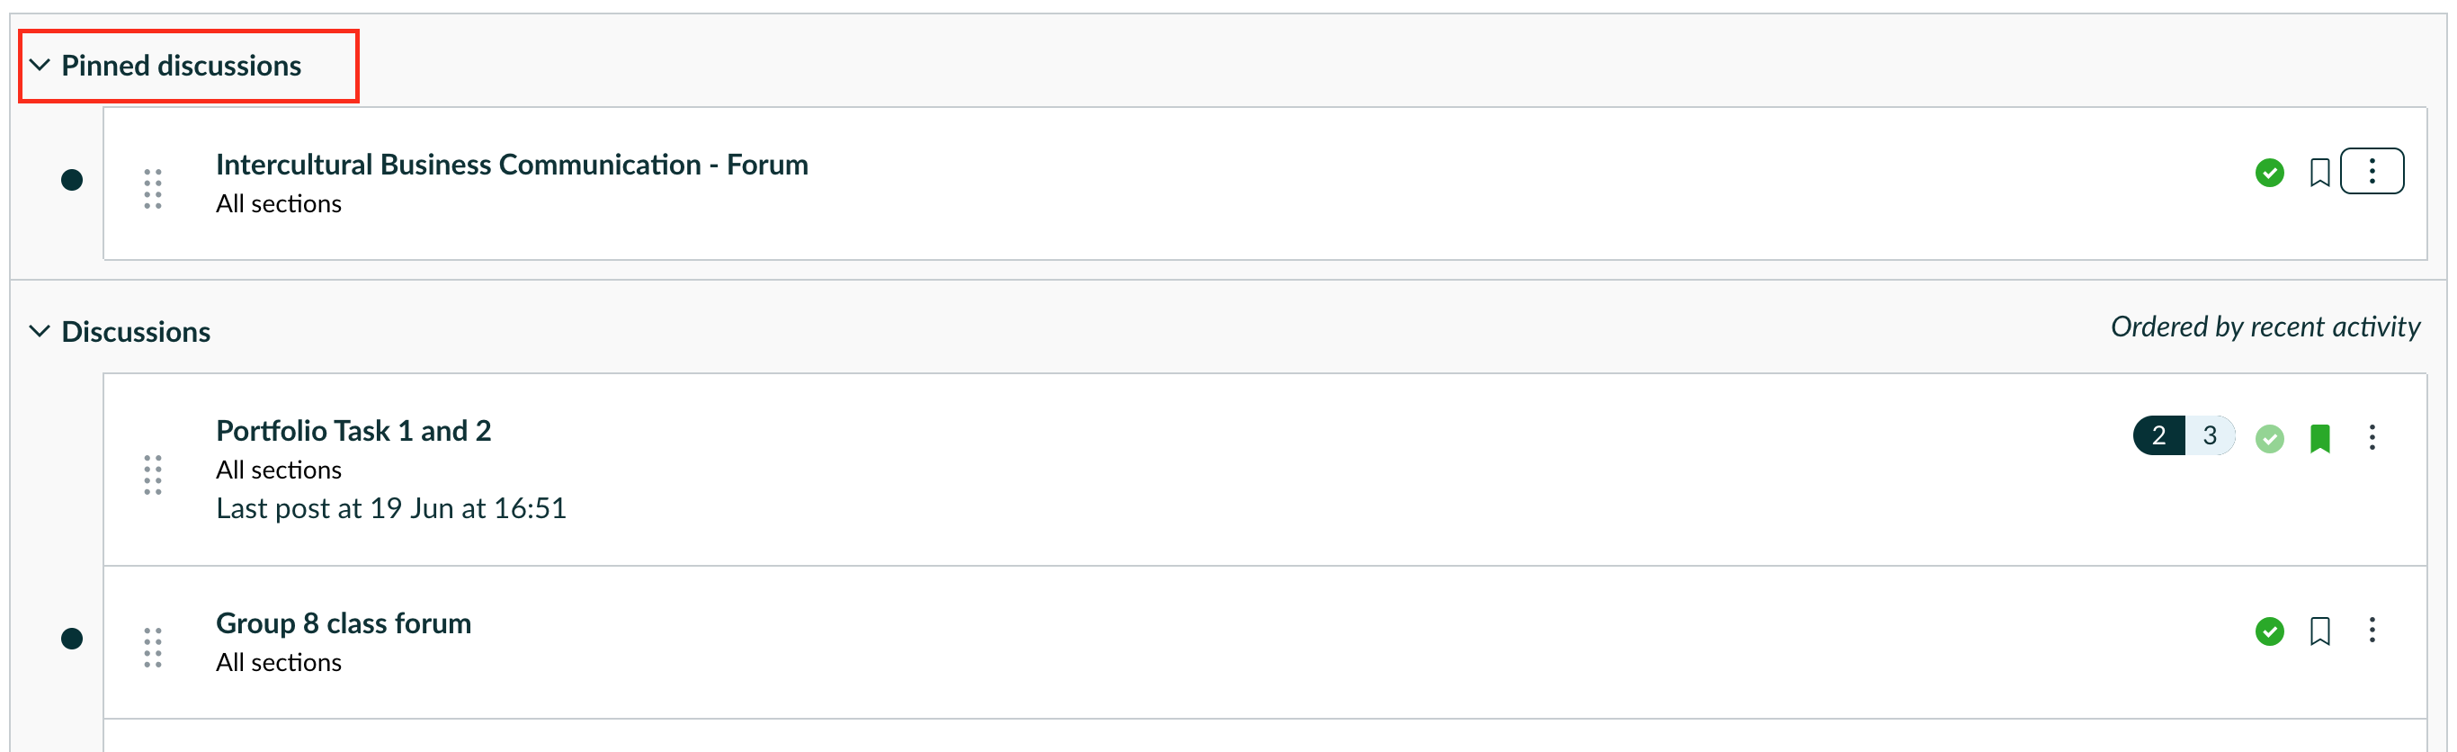Subscribe to Group 8 class forum

click(x=2319, y=631)
